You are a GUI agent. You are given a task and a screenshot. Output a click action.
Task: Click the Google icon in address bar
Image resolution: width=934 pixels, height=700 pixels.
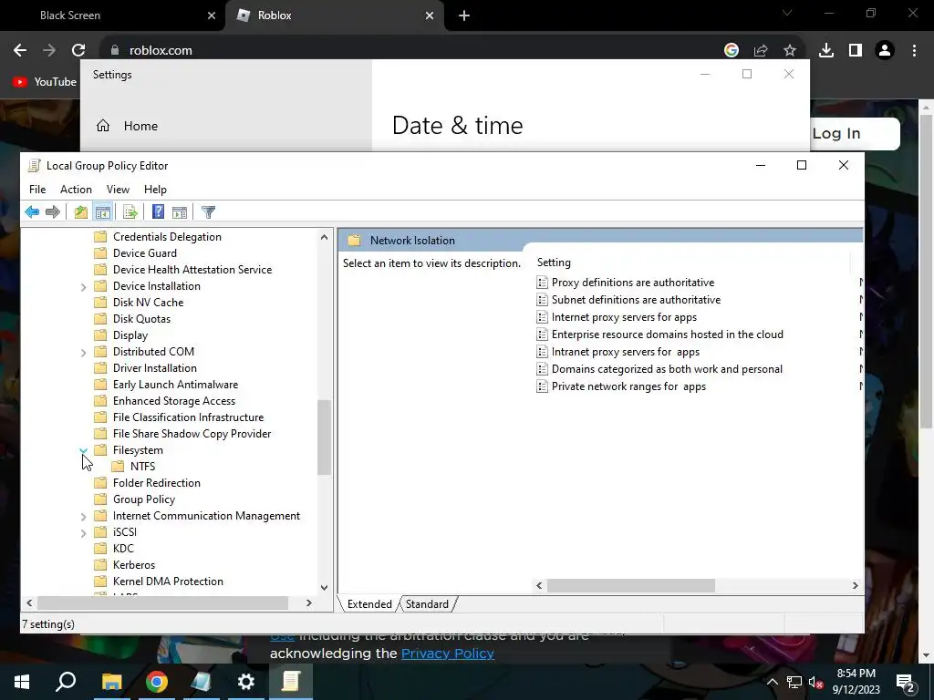[732, 51]
